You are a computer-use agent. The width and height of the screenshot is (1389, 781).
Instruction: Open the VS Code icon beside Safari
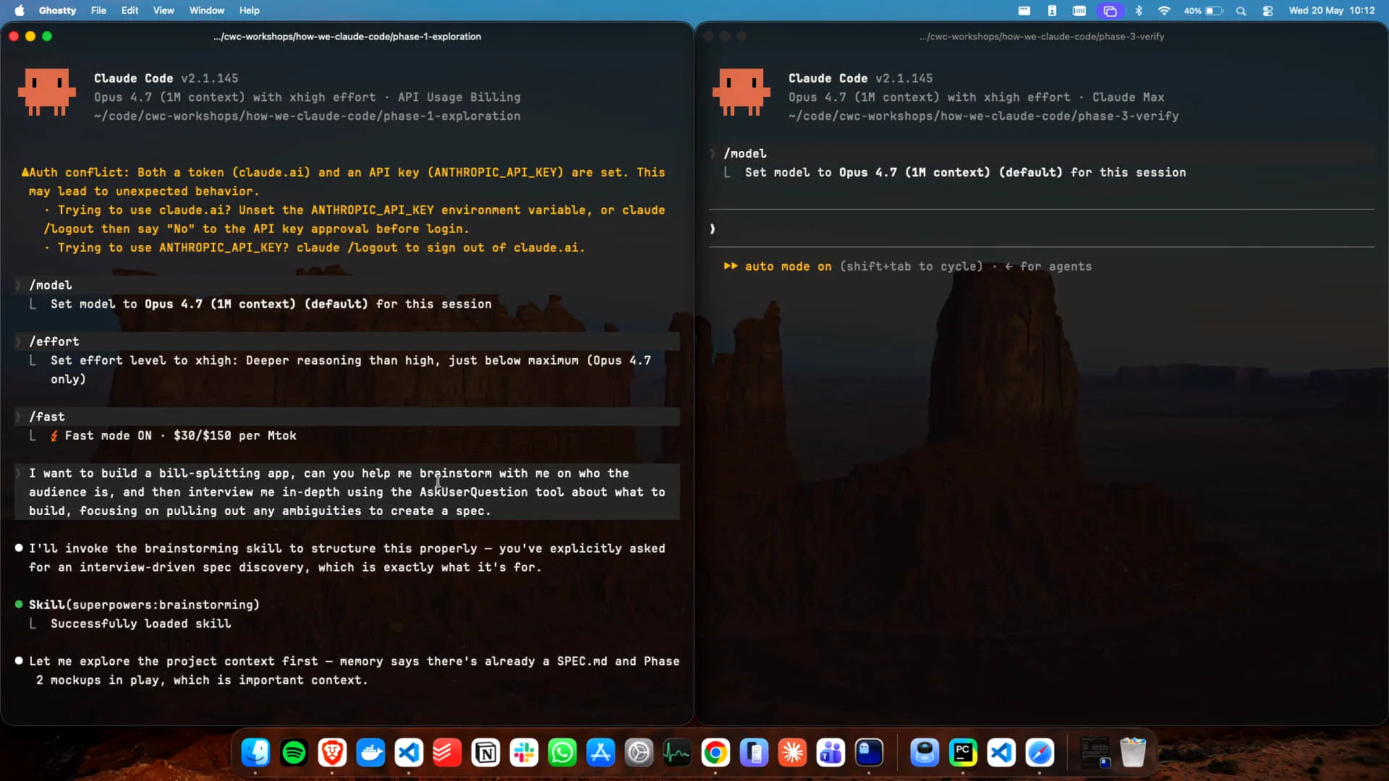pyautogui.click(x=1001, y=753)
